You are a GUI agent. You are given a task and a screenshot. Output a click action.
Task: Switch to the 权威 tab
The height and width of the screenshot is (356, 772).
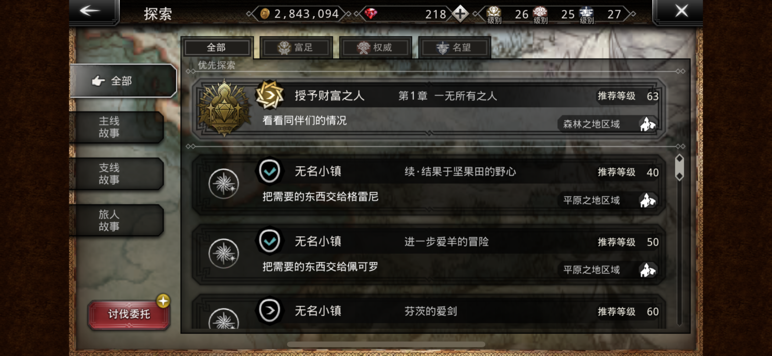pyautogui.click(x=375, y=47)
